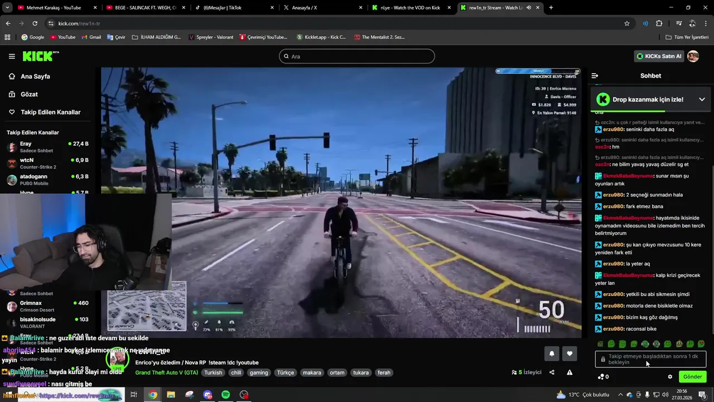Click the KICK logo
This screenshot has width=714, height=402.
click(x=40, y=56)
